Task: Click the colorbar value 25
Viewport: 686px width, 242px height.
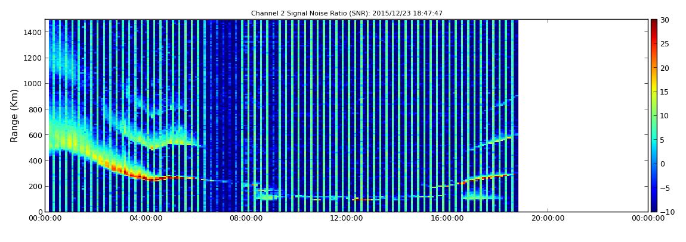Action: (x=664, y=44)
